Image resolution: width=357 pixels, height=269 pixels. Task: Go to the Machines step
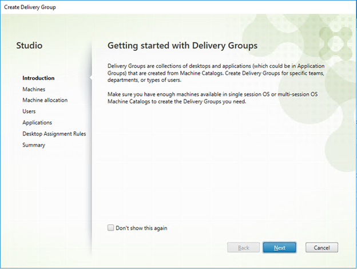point(34,89)
